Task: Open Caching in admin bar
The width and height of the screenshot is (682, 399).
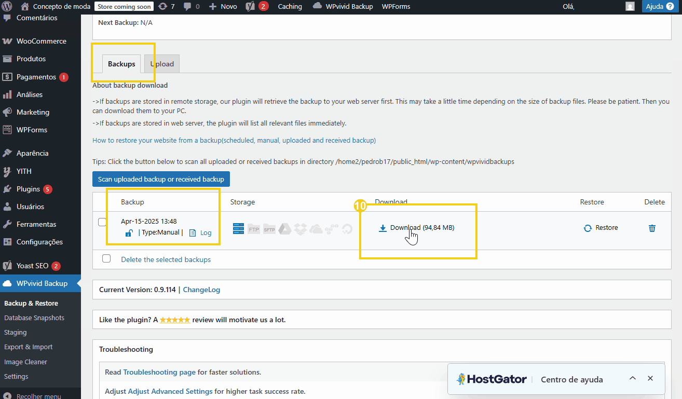Action: pos(290,7)
